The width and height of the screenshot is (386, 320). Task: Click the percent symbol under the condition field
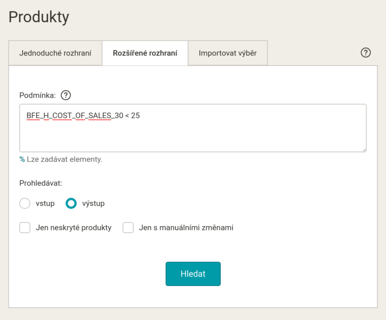(x=22, y=159)
